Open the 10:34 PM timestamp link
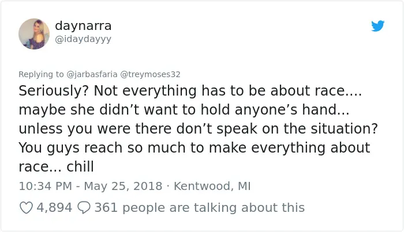 click(x=46, y=186)
